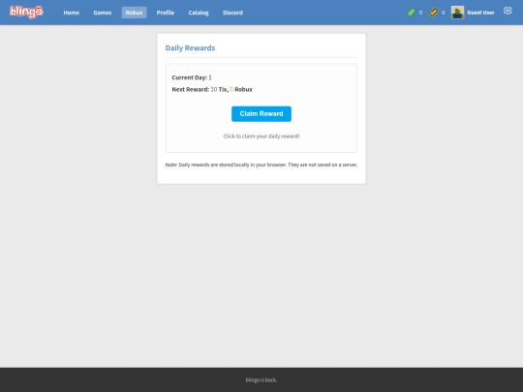Click the Tix ticket currency icon

pos(433,13)
